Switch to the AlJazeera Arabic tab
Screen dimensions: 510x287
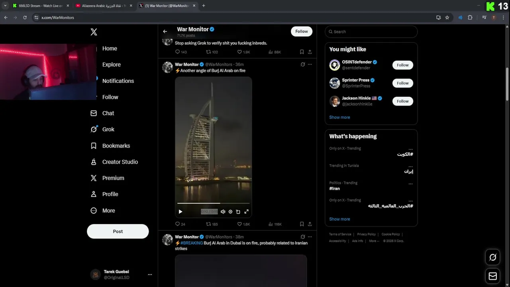point(104,6)
